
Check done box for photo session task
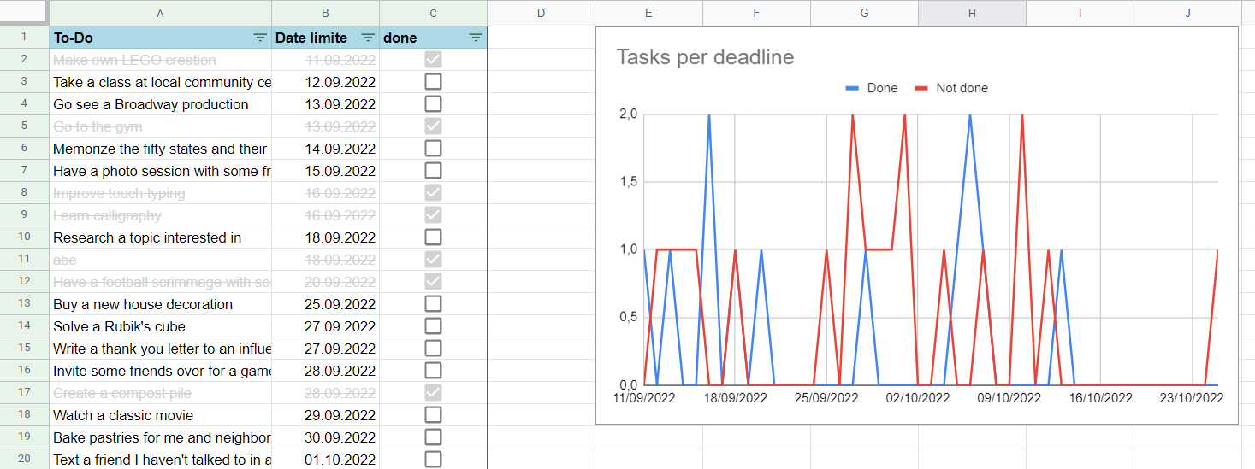(x=434, y=171)
